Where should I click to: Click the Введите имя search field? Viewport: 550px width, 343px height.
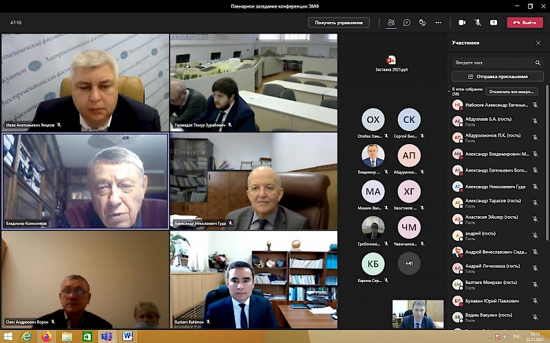(x=492, y=62)
